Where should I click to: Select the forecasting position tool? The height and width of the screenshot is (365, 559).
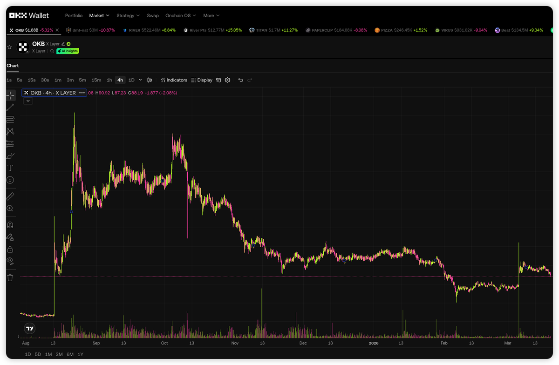(10, 144)
